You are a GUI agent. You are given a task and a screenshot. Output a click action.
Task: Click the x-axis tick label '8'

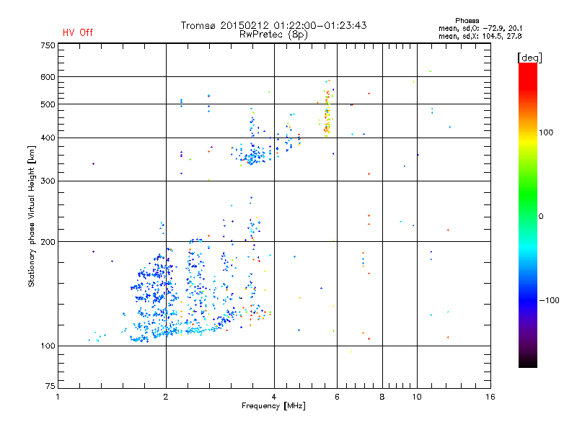pyautogui.click(x=382, y=397)
